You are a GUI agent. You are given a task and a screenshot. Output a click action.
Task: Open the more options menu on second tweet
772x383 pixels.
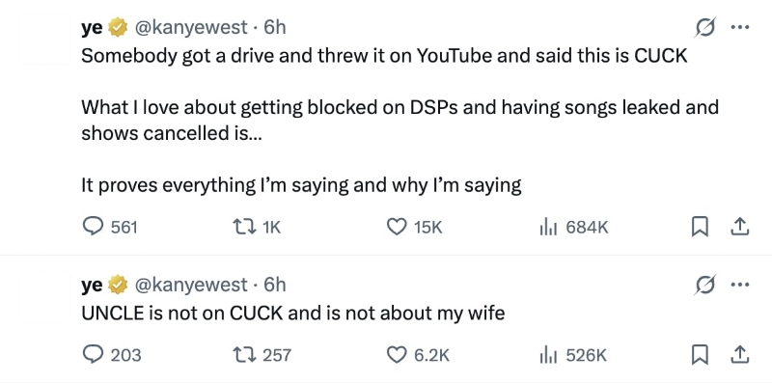pyautogui.click(x=739, y=285)
